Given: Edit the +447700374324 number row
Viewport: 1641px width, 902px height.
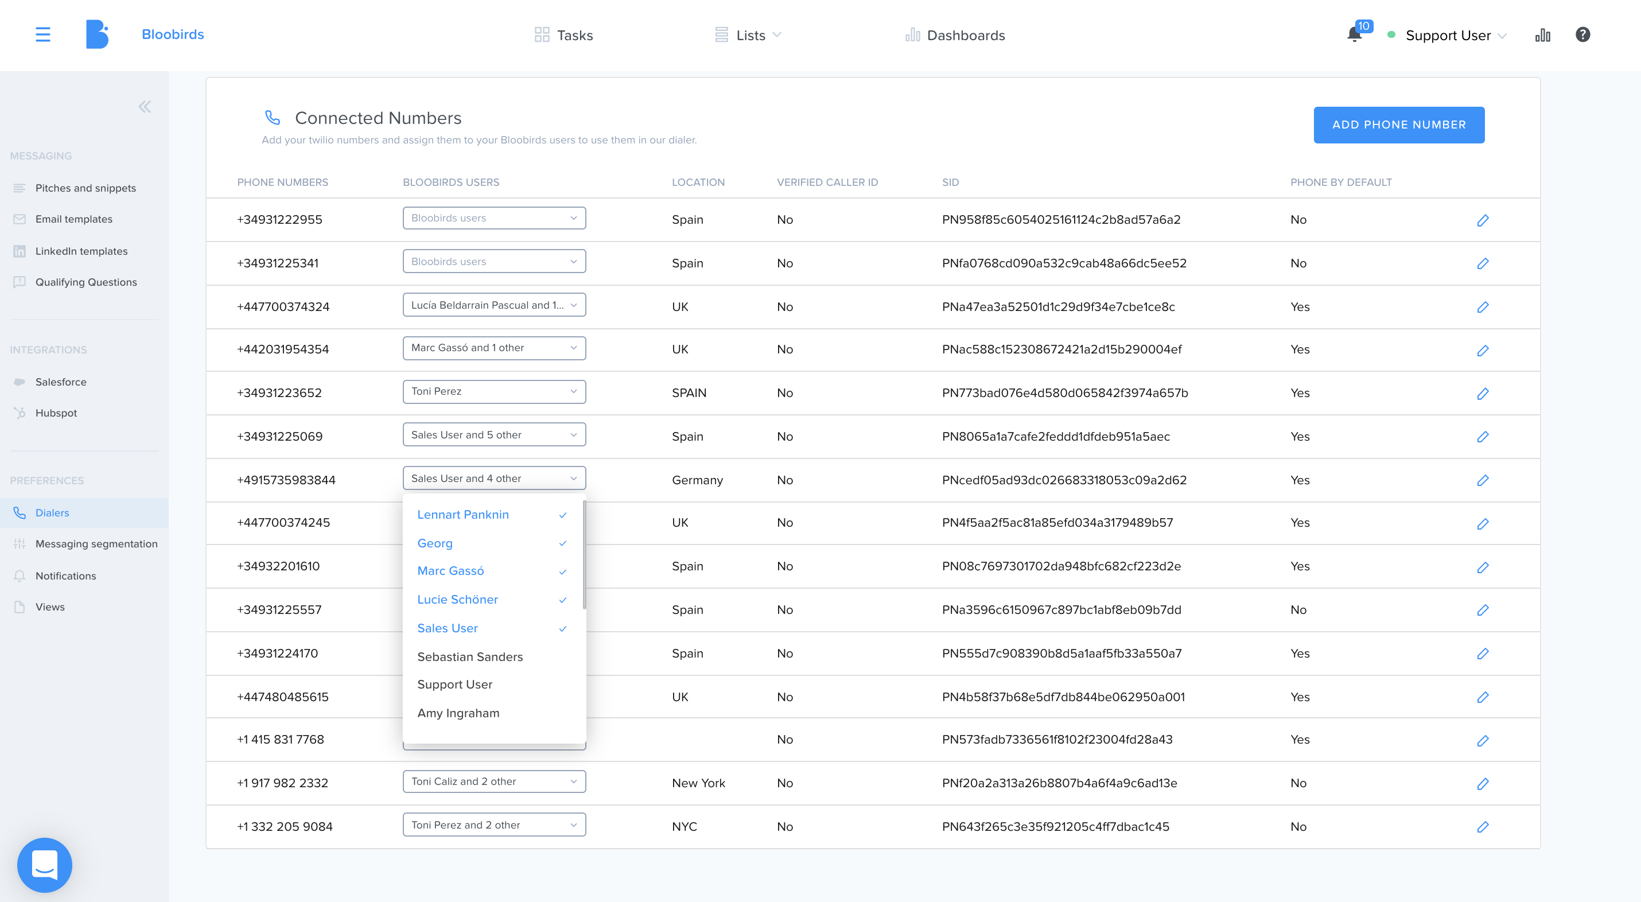Looking at the screenshot, I should (x=1483, y=307).
